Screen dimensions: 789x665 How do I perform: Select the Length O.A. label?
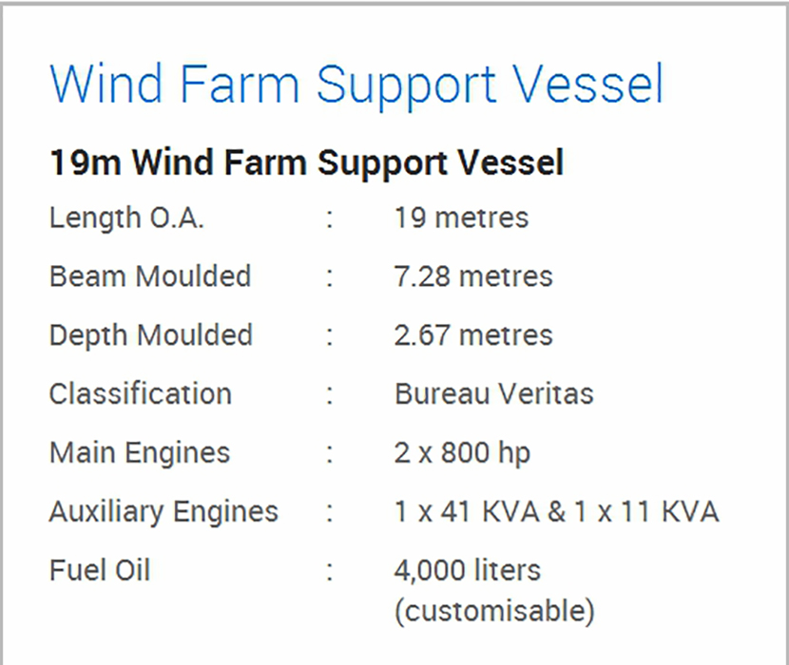tap(126, 218)
